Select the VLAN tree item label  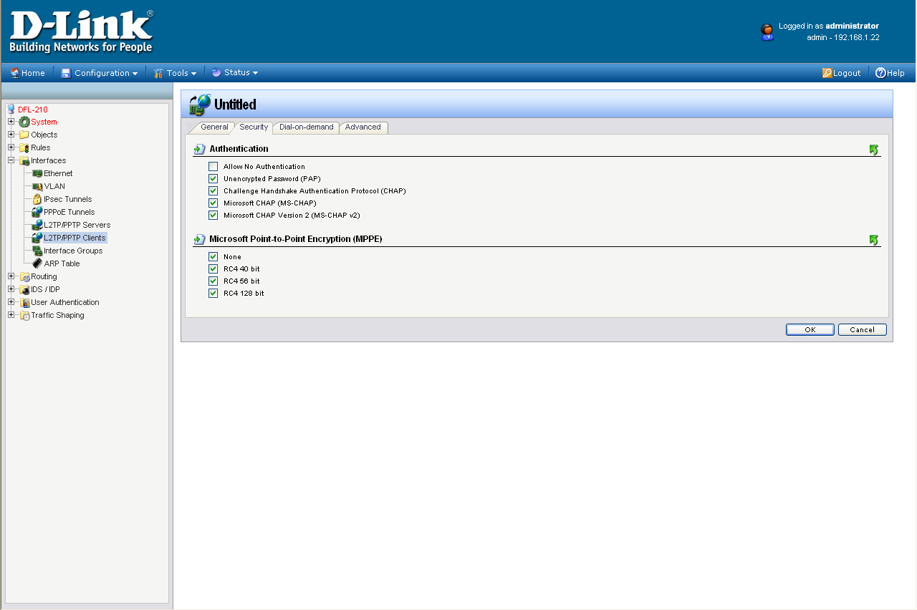[54, 186]
